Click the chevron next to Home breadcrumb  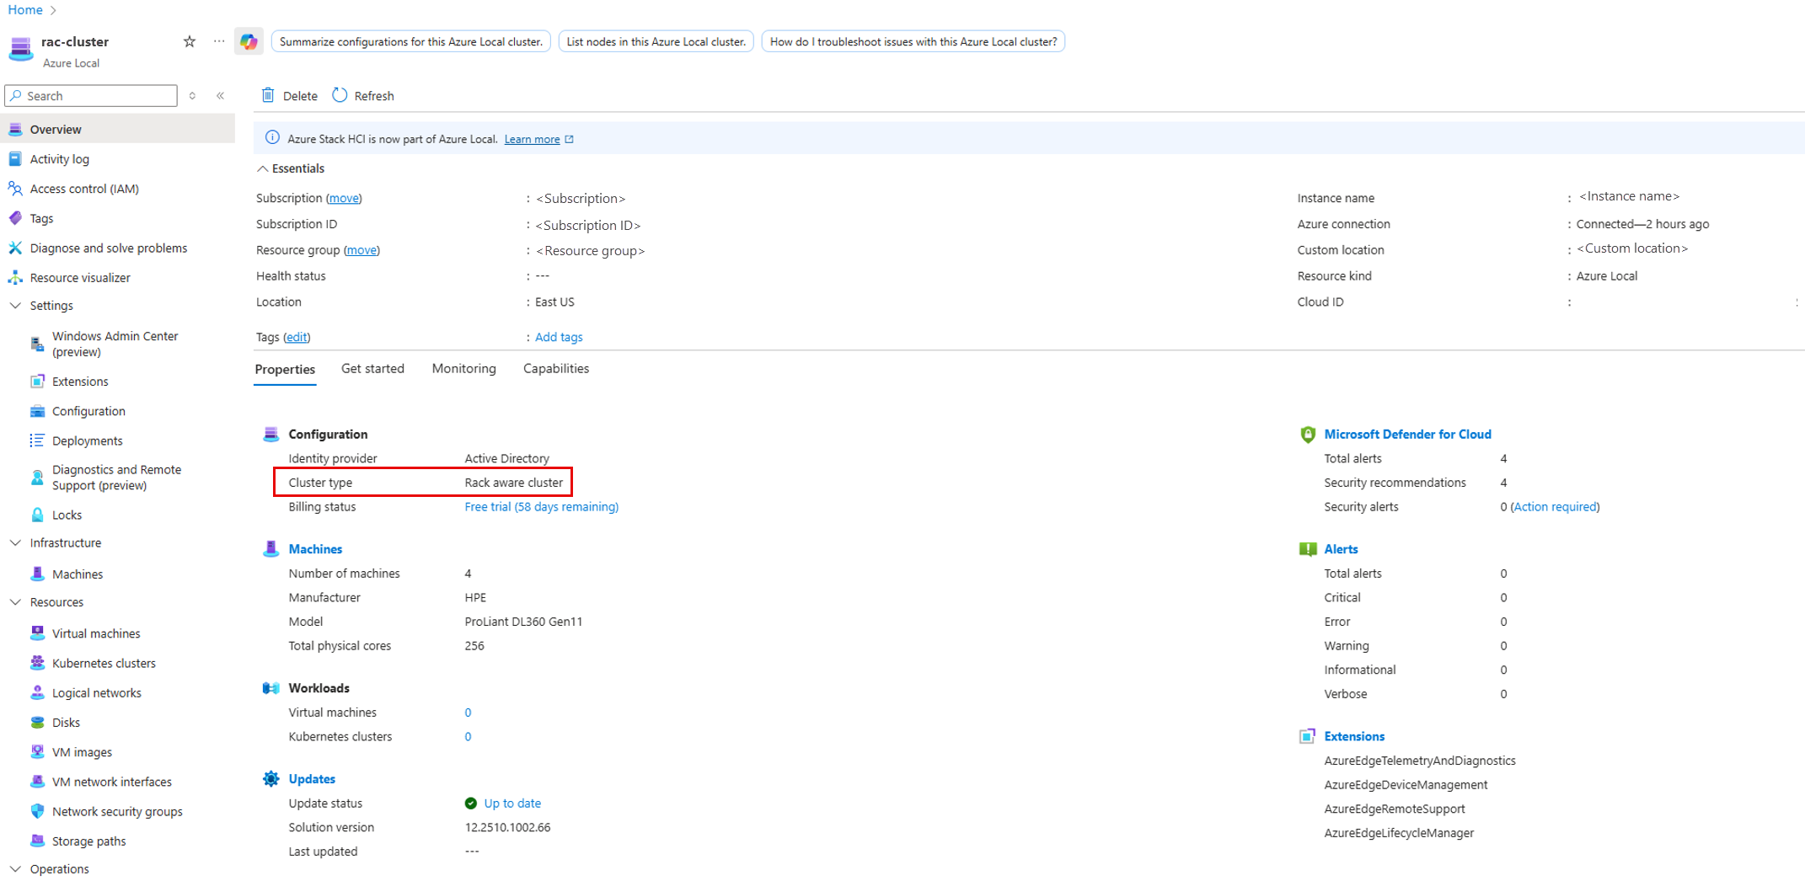53,10
